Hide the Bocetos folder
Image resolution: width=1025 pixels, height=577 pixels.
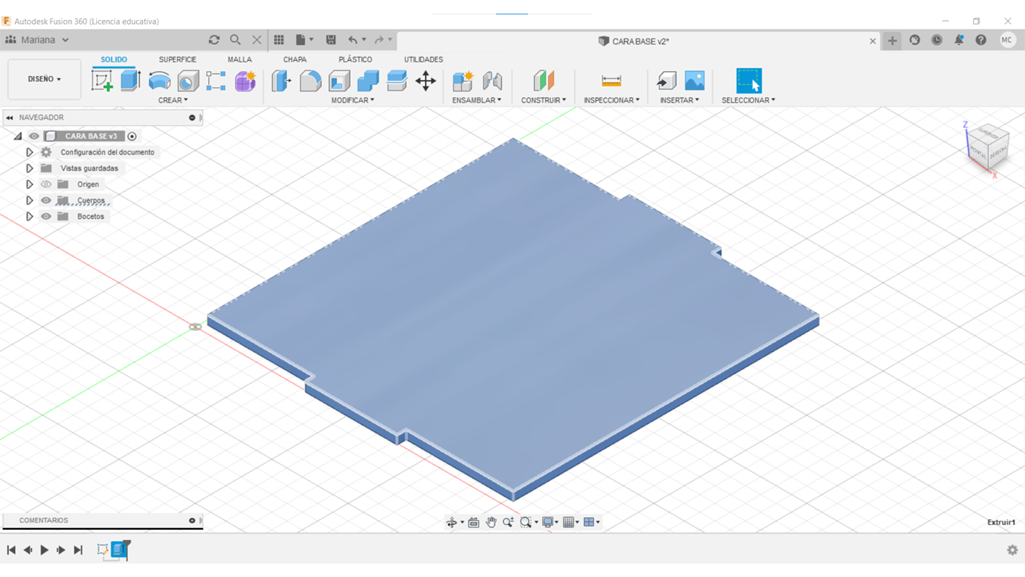[46, 216]
